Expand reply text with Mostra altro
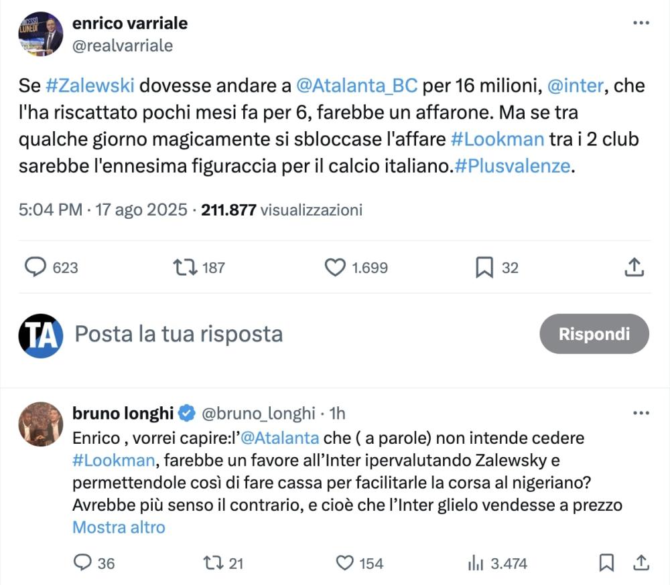This screenshot has width=670, height=585. point(119,527)
